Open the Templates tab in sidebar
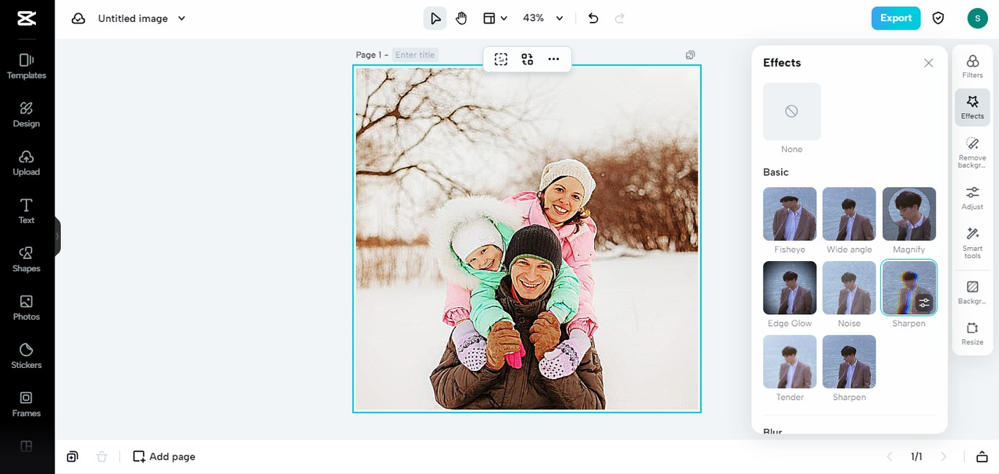The image size is (999, 474). point(27,66)
